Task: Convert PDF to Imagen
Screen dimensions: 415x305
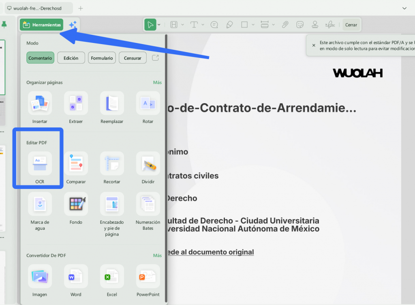Action: click(40, 281)
